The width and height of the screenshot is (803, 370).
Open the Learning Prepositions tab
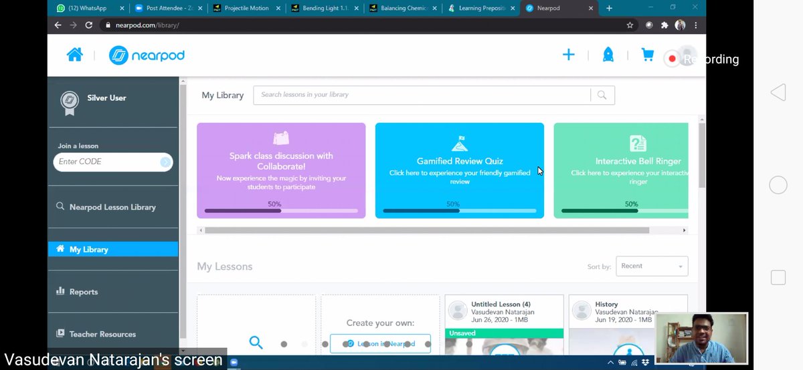point(481,8)
